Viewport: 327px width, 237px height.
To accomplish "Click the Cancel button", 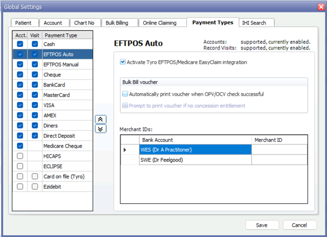I will click(x=300, y=225).
